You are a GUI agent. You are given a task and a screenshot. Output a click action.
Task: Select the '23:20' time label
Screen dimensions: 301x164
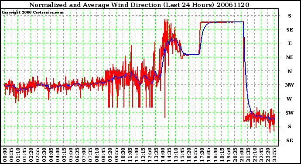coord(267,155)
